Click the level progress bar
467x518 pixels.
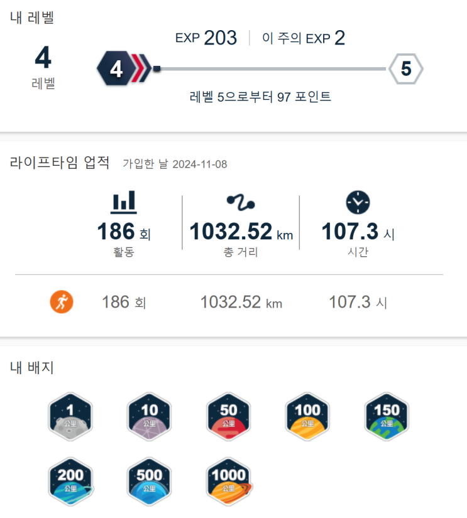270,68
